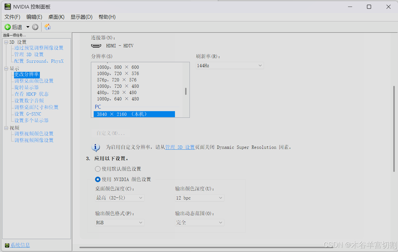Open the 编辑(E) menu
This screenshot has width=398, height=252.
coord(34,17)
